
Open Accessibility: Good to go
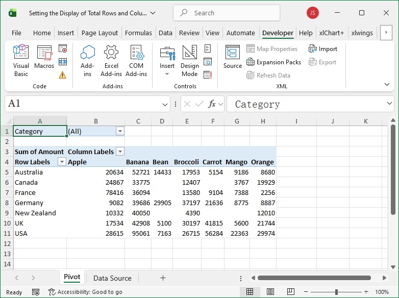[x=85, y=292]
